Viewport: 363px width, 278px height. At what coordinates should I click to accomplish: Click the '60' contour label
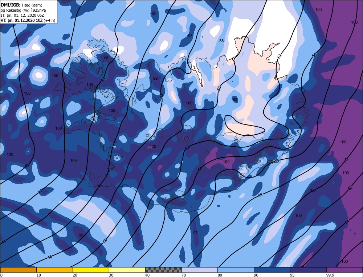346,160
